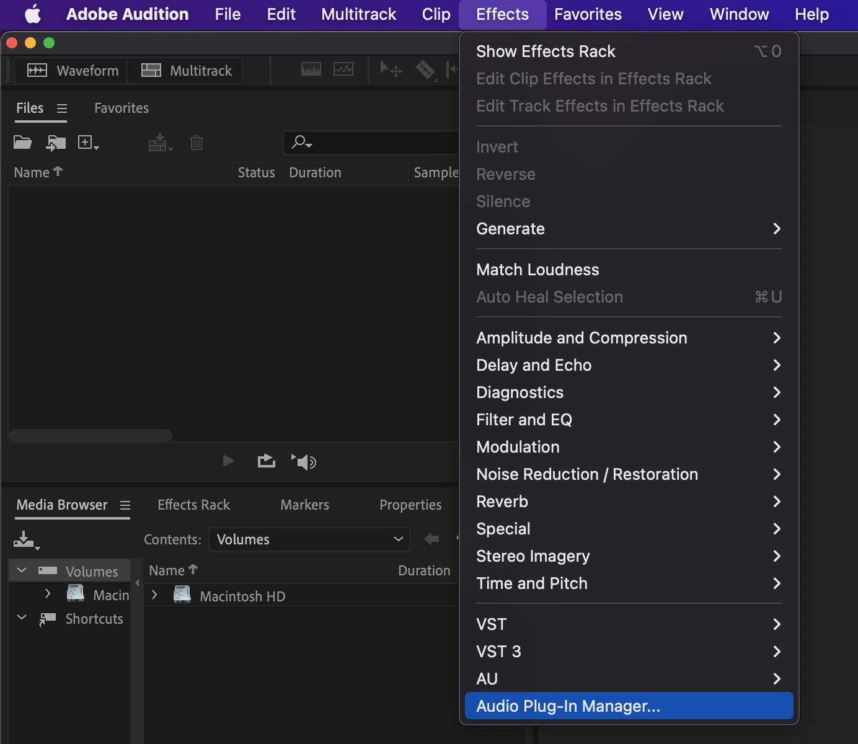The height and width of the screenshot is (744, 858).
Task: Click the Duration column header in Files
Action: 315,172
